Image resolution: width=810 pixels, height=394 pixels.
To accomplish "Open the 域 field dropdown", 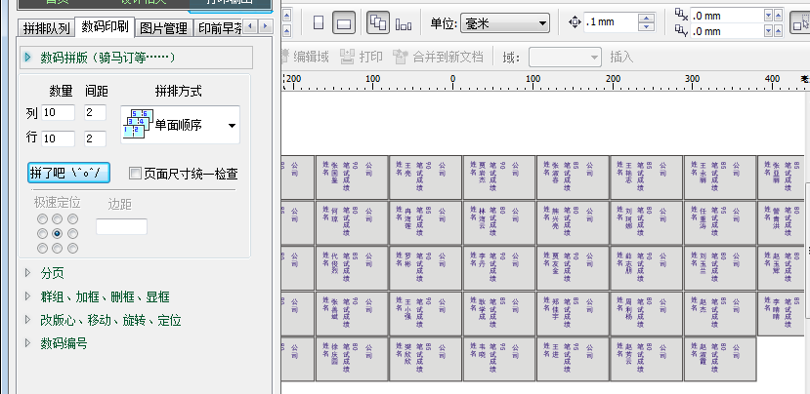I will (x=565, y=57).
